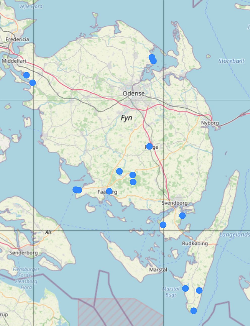The height and width of the screenshot is (326, 250).
Task: Select the leftmost marker on the peninsula west of Faaborg
Action: 75,189
